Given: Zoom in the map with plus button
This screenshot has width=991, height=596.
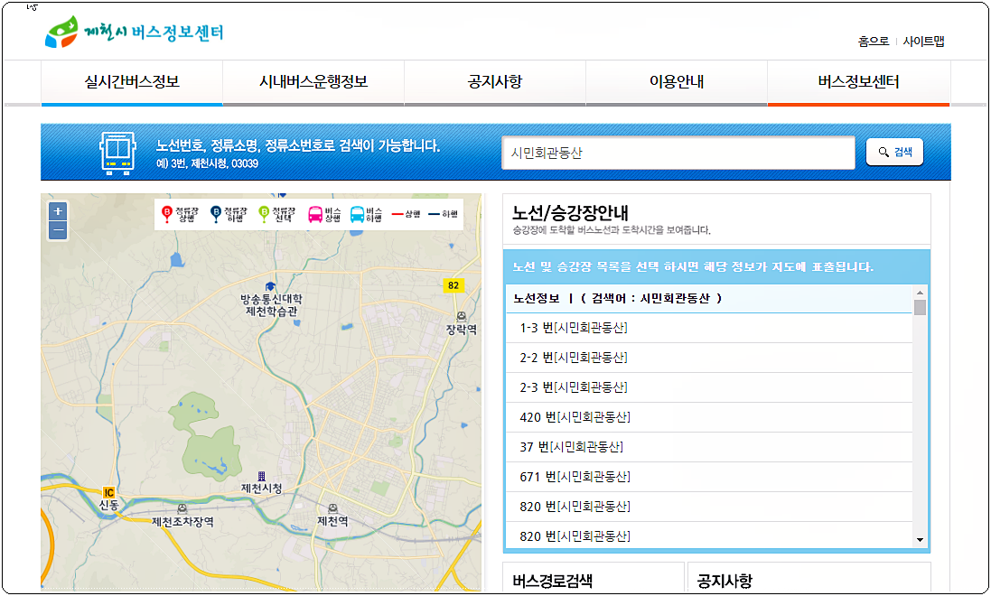Looking at the screenshot, I should click(x=58, y=211).
